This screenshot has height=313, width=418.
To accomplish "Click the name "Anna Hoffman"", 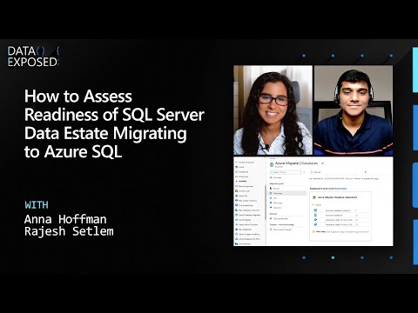I will (65, 219).
